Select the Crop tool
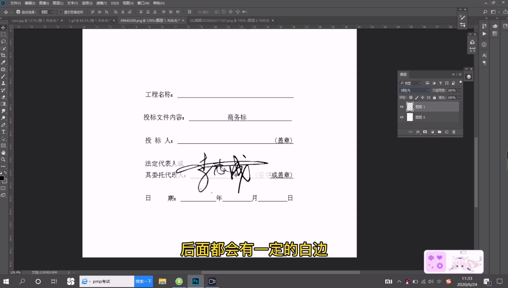This screenshot has height=288, width=508. (3, 55)
